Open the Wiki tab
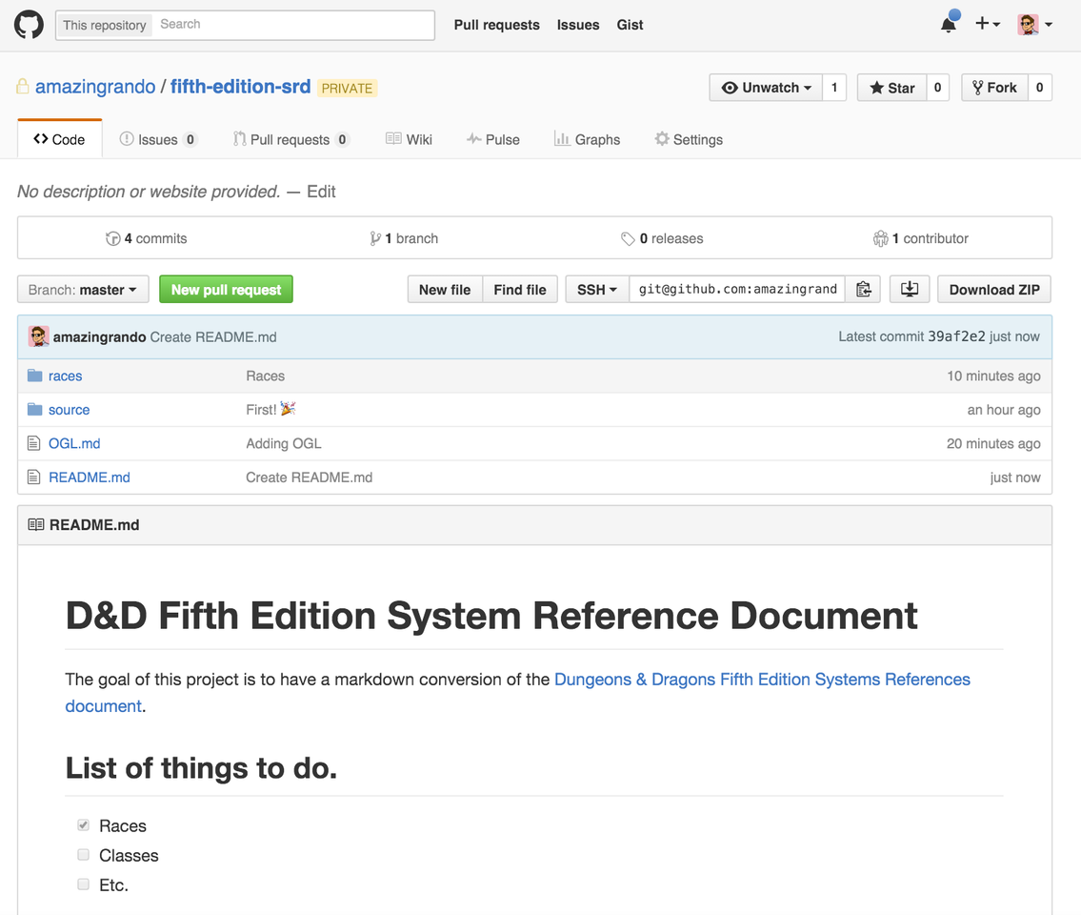1081x915 pixels. pyautogui.click(x=409, y=139)
